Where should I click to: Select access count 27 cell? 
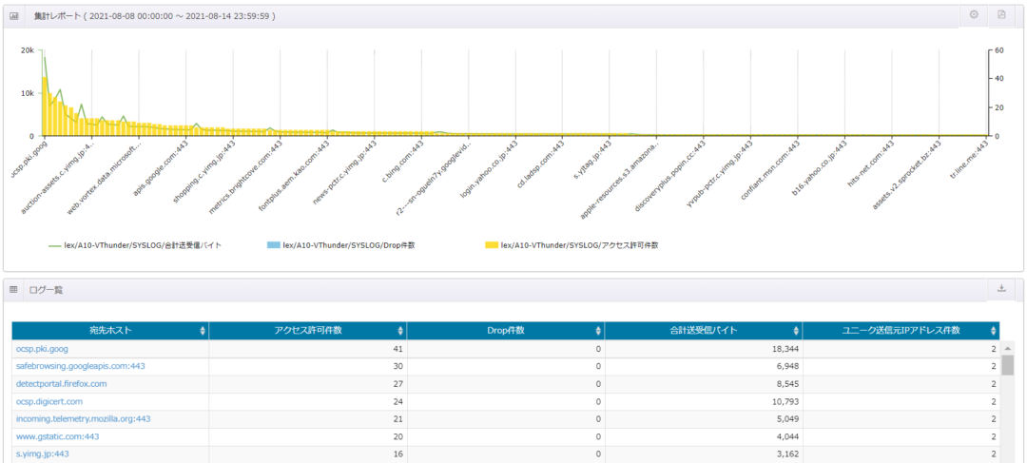(308, 384)
